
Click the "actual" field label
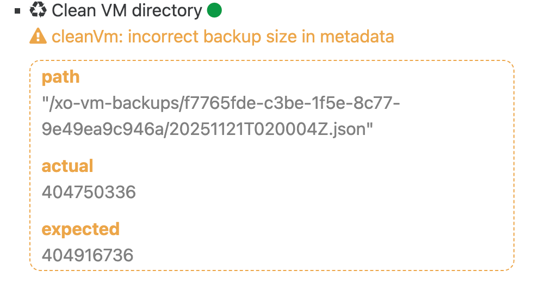pyautogui.click(x=67, y=165)
